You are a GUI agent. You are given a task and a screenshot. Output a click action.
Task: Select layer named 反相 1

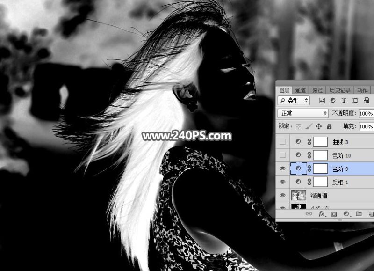click(x=340, y=183)
